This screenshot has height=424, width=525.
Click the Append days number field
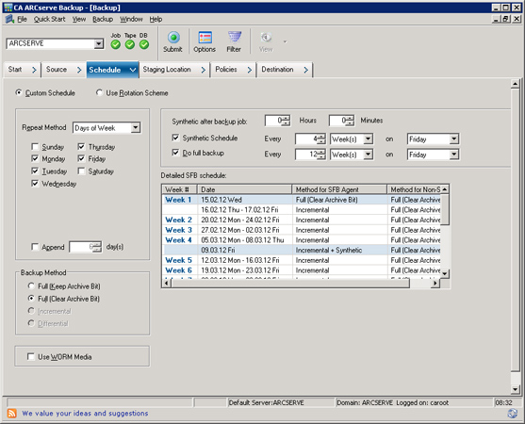(81, 247)
